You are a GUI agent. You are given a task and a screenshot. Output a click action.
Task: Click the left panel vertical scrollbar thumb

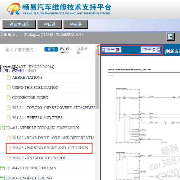[x=97, y=79]
